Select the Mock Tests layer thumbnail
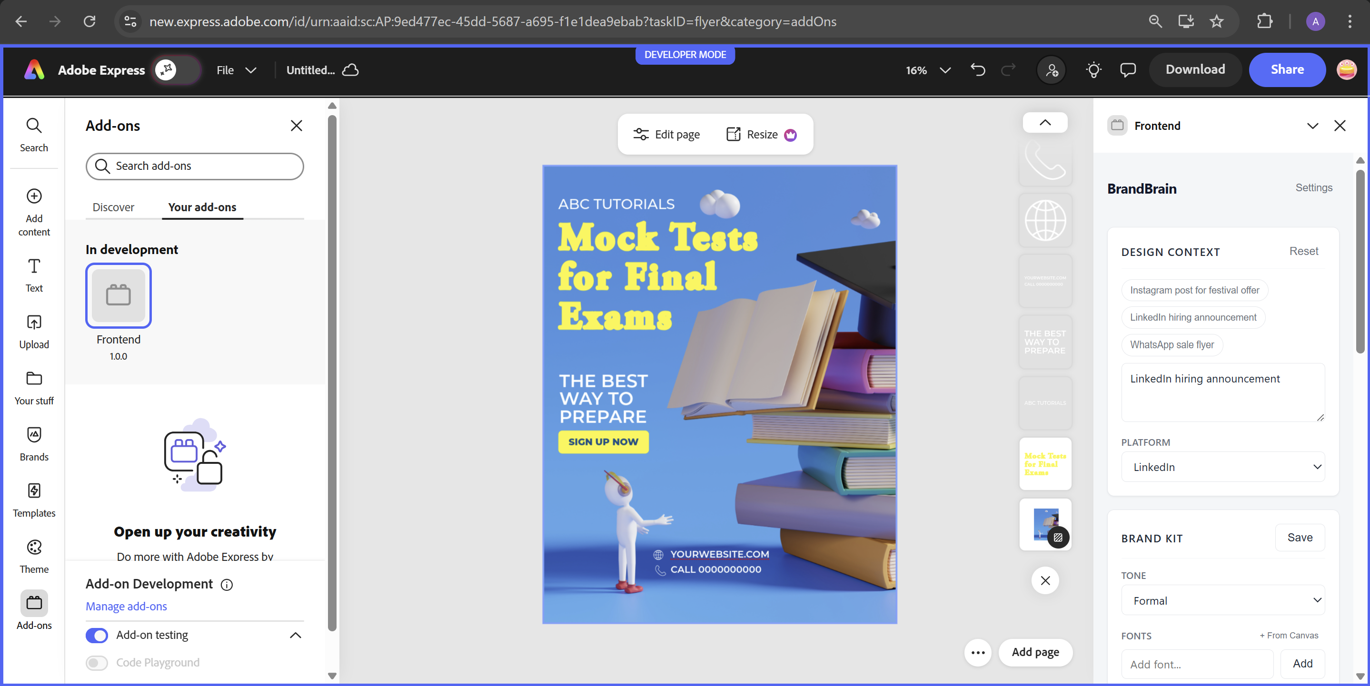This screenshot has width=1370, height=686. (1045, 463)
